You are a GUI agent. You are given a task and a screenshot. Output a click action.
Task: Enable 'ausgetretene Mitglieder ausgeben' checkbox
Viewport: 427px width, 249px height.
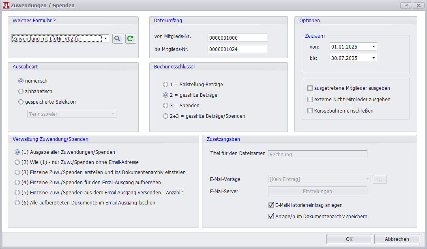click(x=310, y=88)
